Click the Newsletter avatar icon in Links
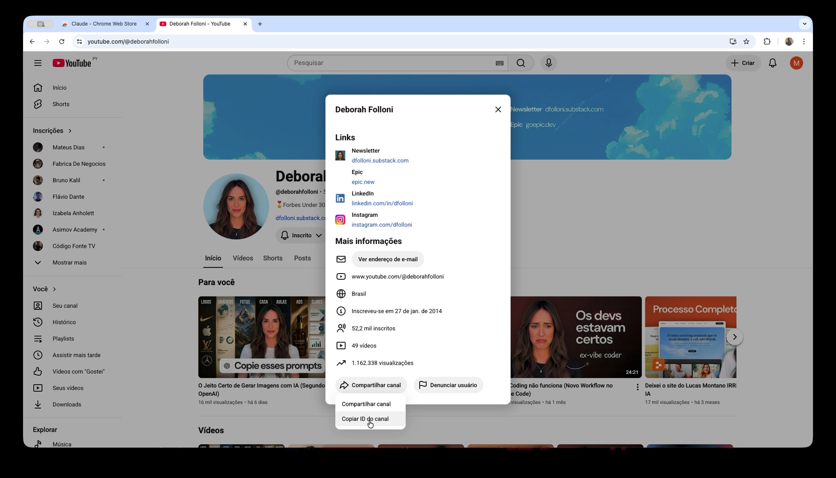 (x=340, y=155)
